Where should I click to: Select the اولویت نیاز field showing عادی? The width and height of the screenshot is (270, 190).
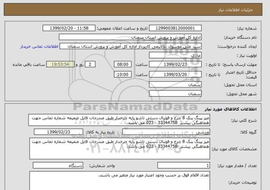coord(175,56)
